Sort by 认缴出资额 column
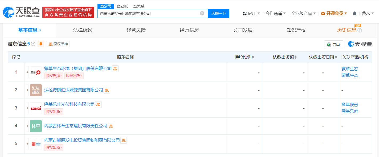 (284, 57)
